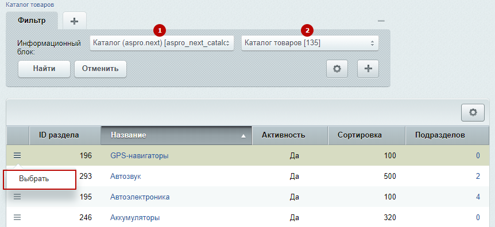Image resolution: width=495 pixels, height=227 pixels.
Task: Select ID cell 196
Action: [86, 155]
